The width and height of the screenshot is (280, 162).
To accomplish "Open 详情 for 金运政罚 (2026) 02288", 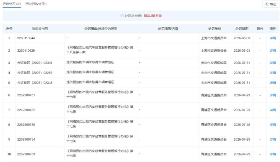I will point(273,73).
